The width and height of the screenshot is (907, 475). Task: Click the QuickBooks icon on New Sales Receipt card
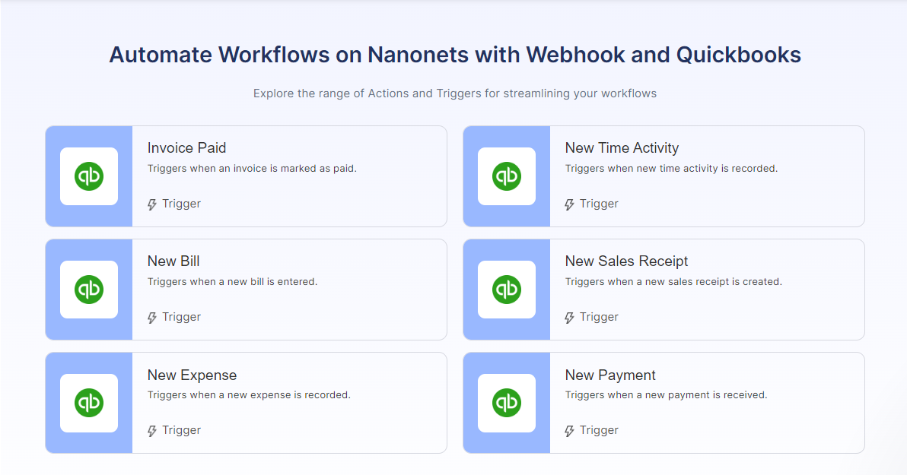click(x=507, y=290)
